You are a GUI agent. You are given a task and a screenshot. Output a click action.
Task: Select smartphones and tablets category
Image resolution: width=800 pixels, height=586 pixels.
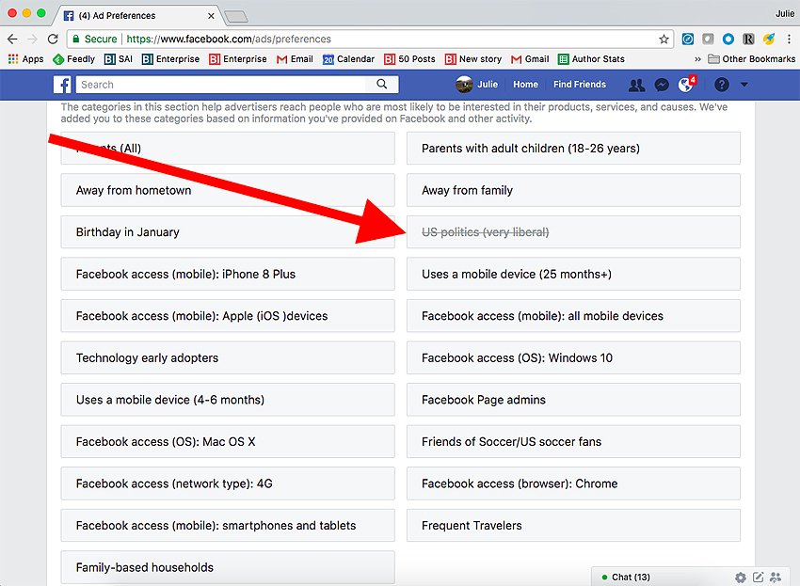point(228,525)
